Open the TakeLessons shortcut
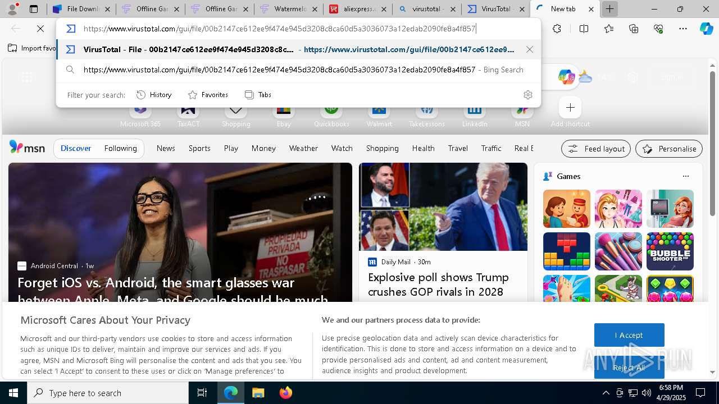Screen dimensions: 719x404 (427, 114)
